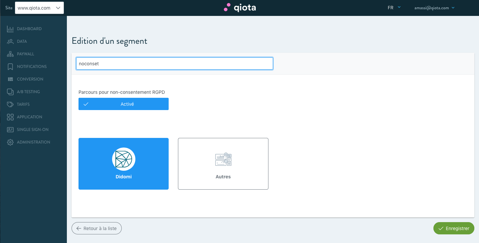Go to SINGLE SIGN-ON settings
This screenshot has height=243, width=479.
coord(33,130)
